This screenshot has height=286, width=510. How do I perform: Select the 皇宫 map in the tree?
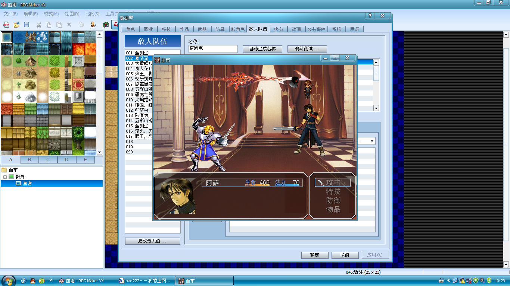(x=27, y=184)
